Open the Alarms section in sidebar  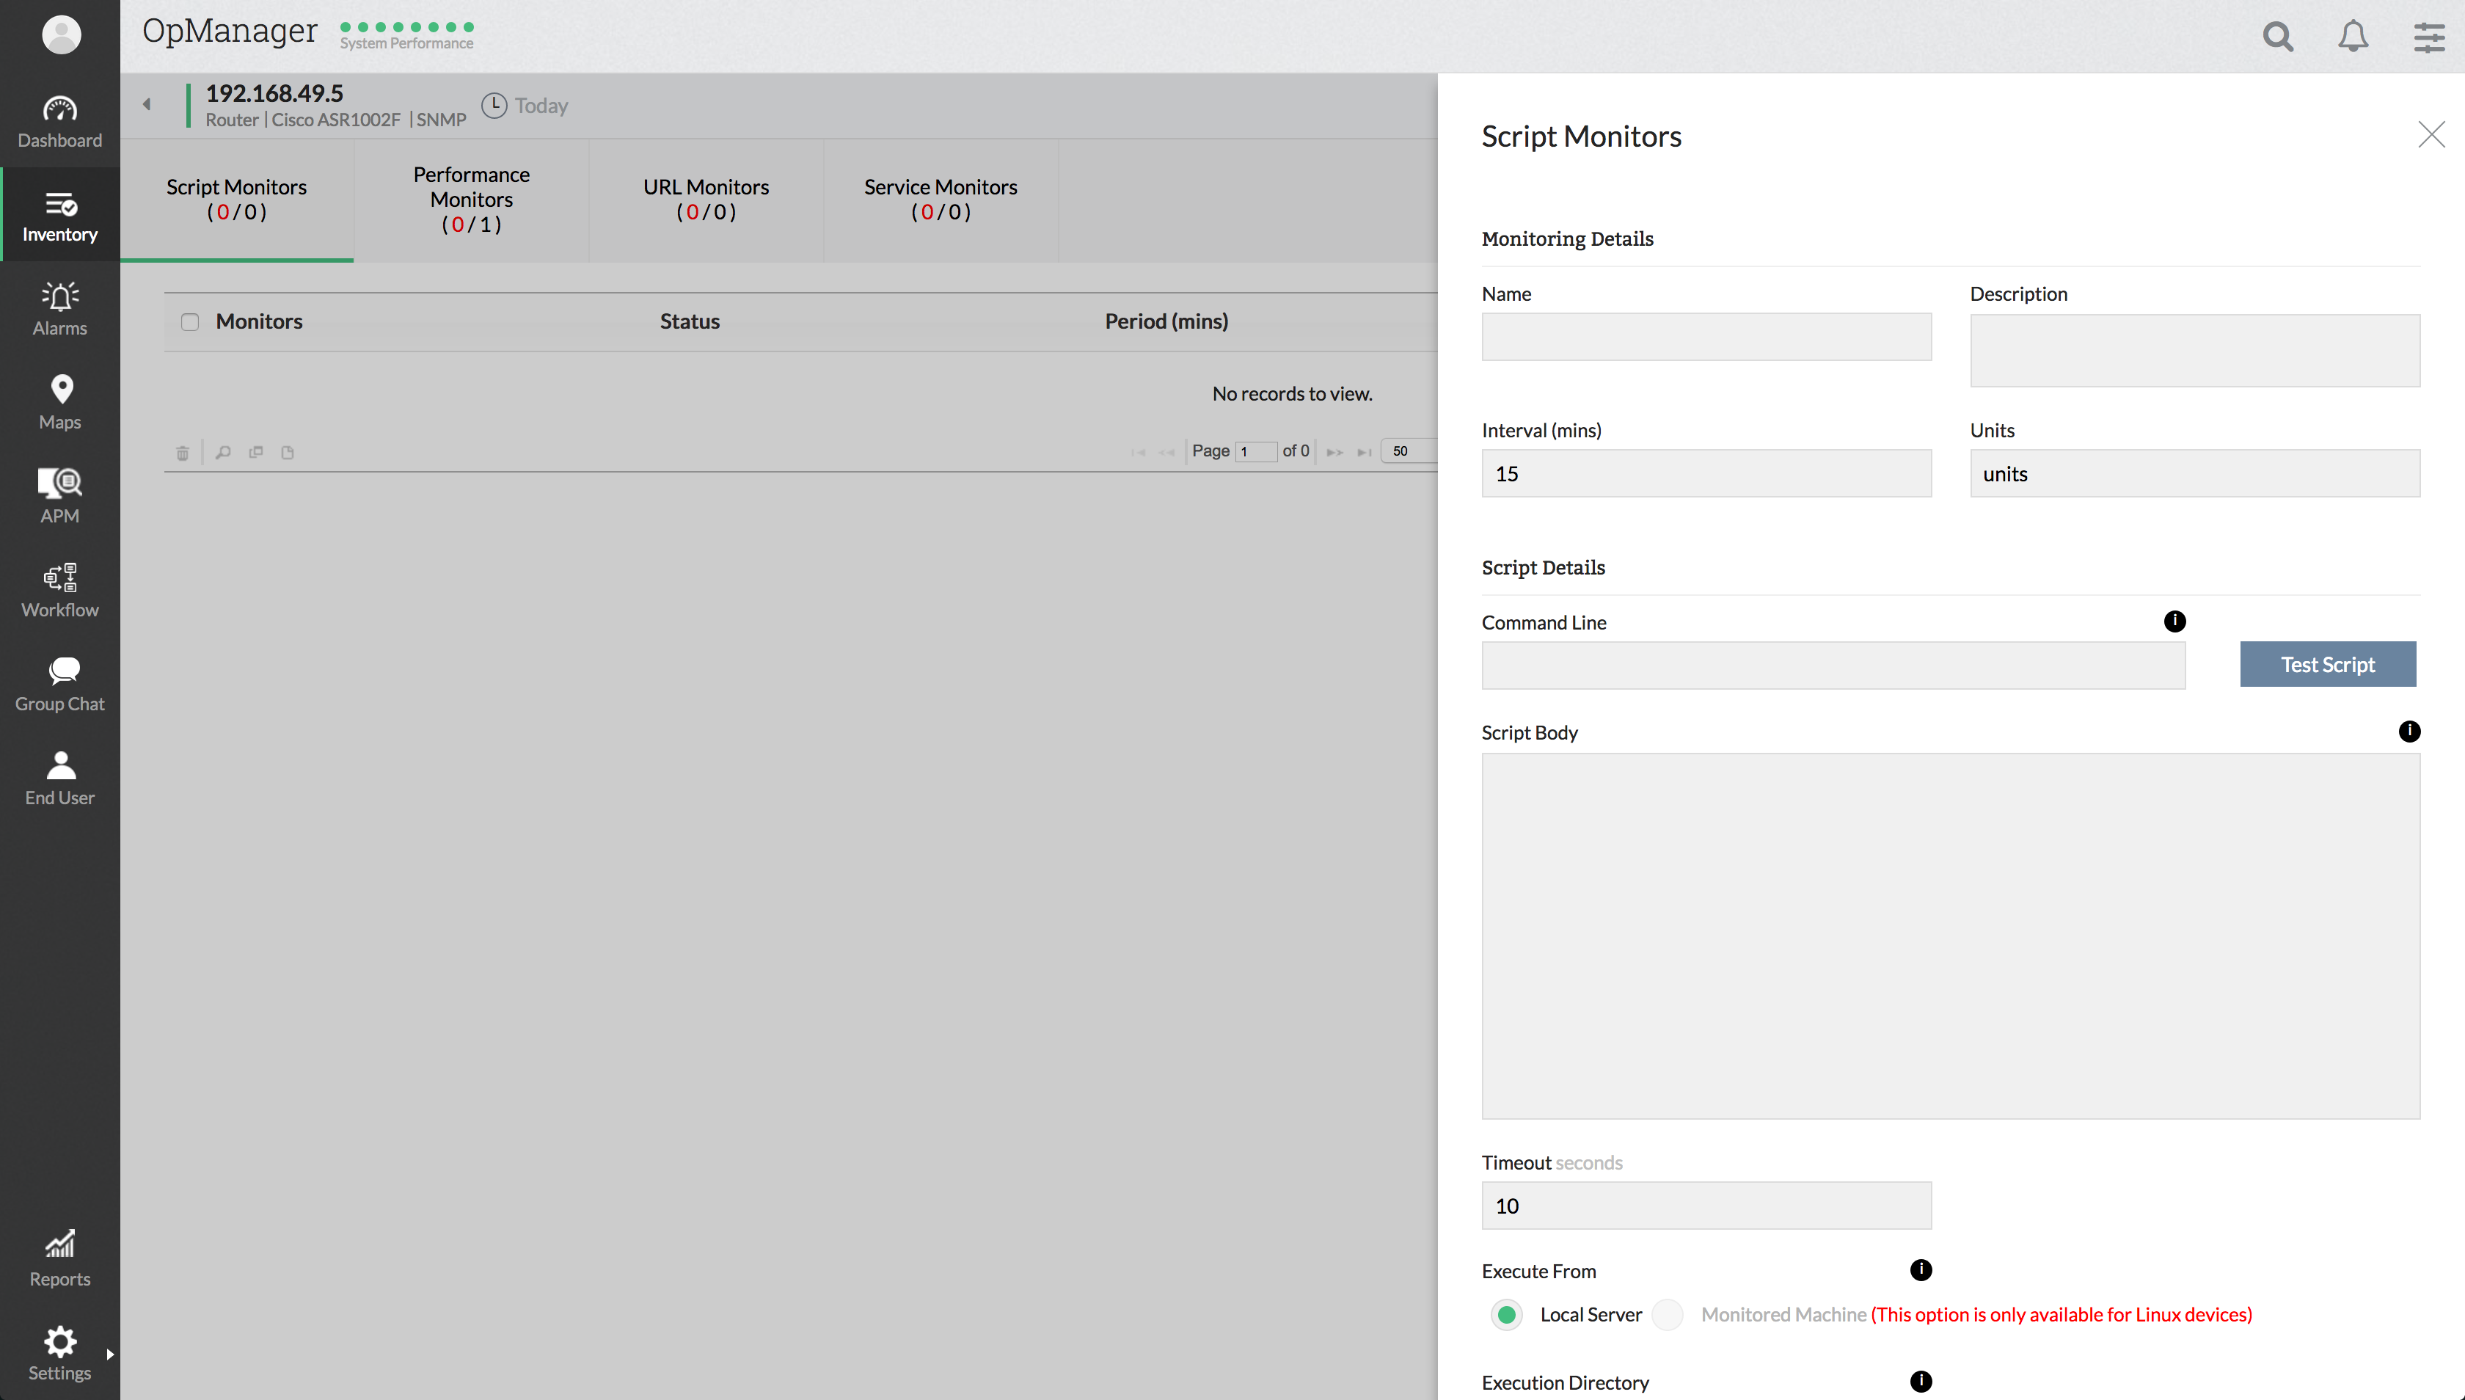point(59,307)
